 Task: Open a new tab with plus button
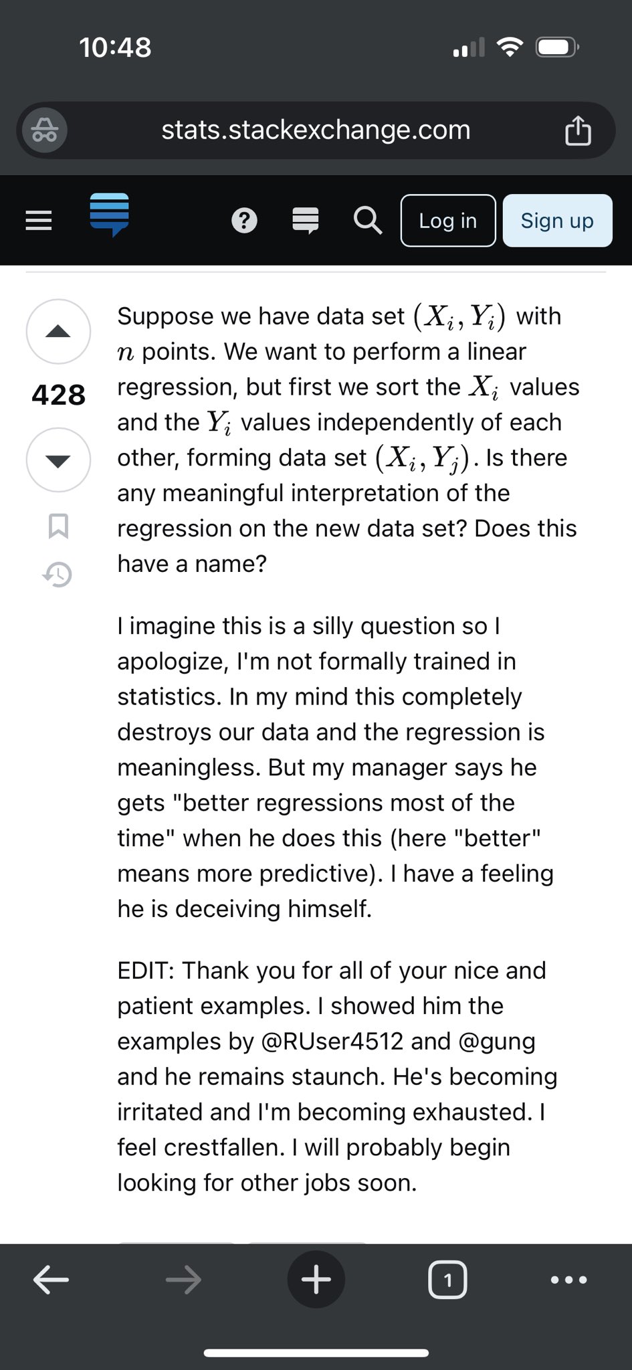316,1280
